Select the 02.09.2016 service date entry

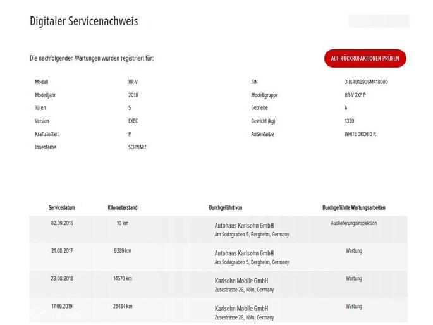[x=62, y=223]
